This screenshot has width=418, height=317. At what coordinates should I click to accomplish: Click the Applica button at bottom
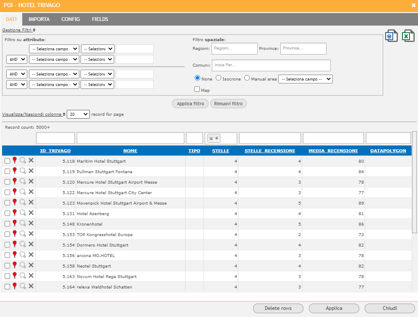click(x=334, y=308)
